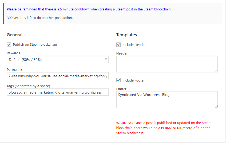Toggle the Include Header checkbox

pyautogui.click(x=119, y=45)
